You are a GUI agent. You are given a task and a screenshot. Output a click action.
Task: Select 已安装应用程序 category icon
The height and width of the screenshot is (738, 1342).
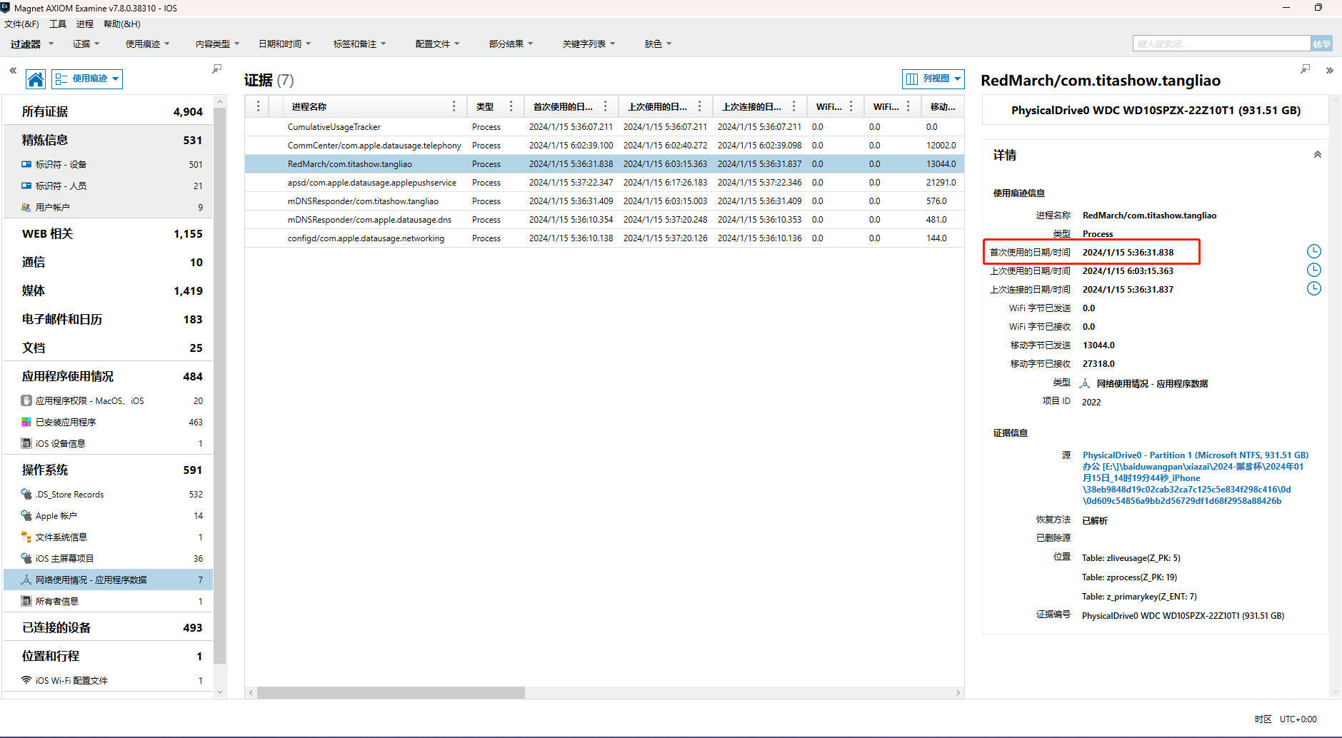(26, 422)
